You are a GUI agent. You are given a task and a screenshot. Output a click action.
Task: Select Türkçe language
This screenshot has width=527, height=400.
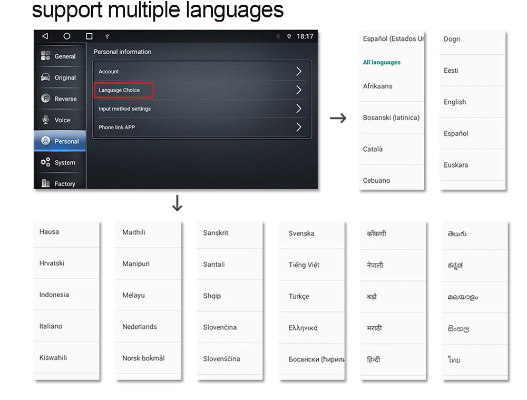point(311,297)
